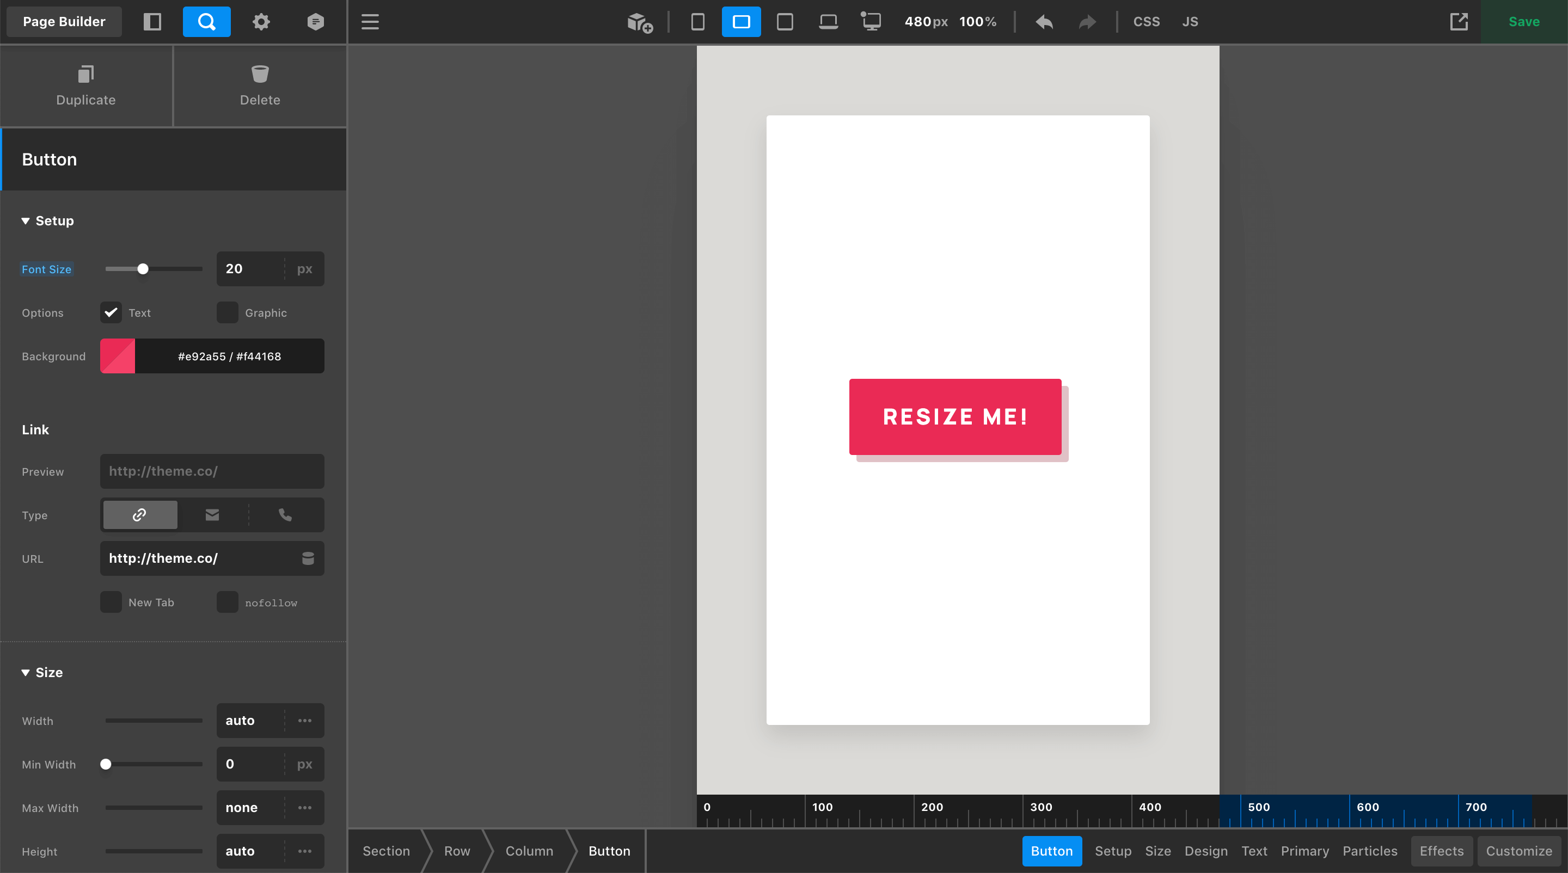
Task: Open the Background color swatch
Action: 118,356
